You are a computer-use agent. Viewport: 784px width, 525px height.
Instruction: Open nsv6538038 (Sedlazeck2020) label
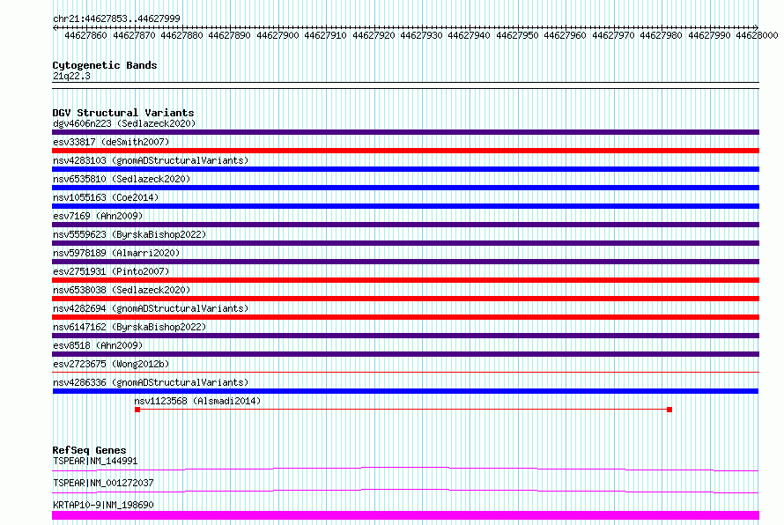pyautogui.click(x=122, y=290)
